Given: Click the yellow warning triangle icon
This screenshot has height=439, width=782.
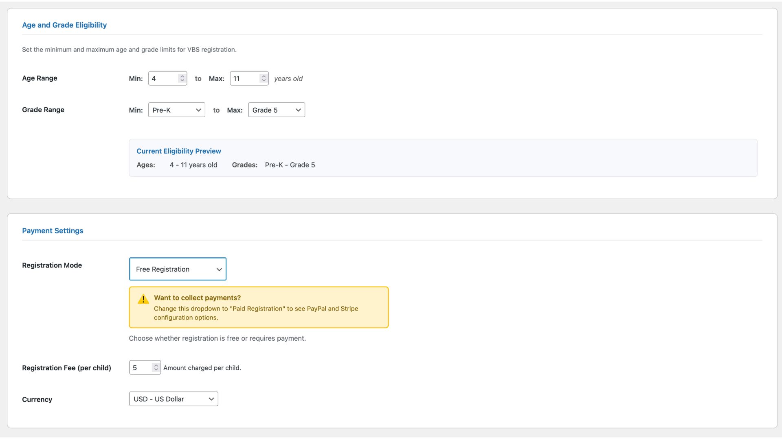Looking at the screenshot, I should 143,299.
